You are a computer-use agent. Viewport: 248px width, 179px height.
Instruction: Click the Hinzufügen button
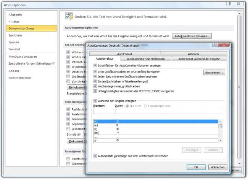[192, 150]
